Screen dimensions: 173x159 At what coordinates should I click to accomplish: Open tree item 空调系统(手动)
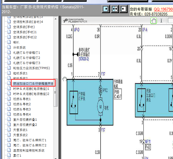pyautogui.click(x=24, y=27)
